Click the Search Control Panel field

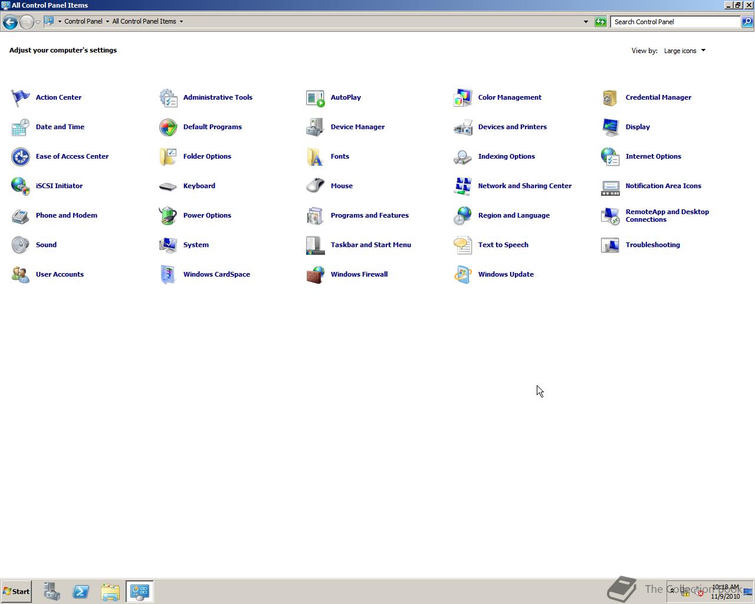(x=675, y=22)
